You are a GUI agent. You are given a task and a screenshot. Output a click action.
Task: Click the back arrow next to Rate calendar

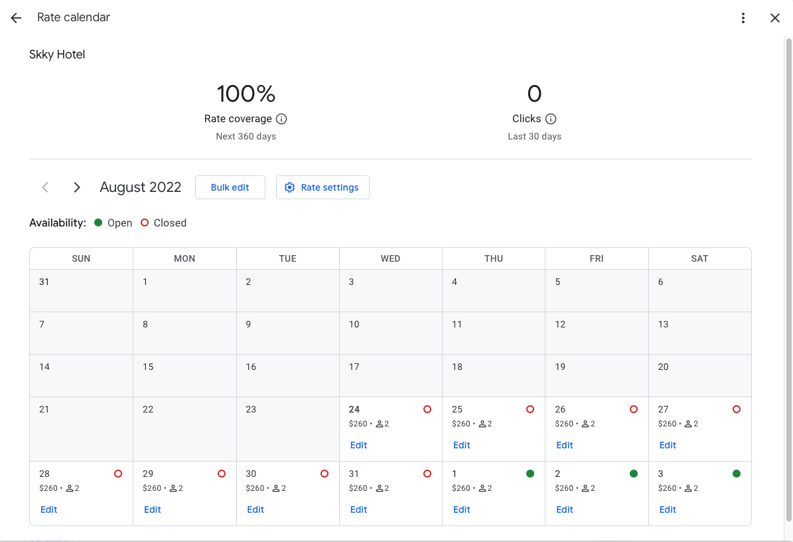15,18
